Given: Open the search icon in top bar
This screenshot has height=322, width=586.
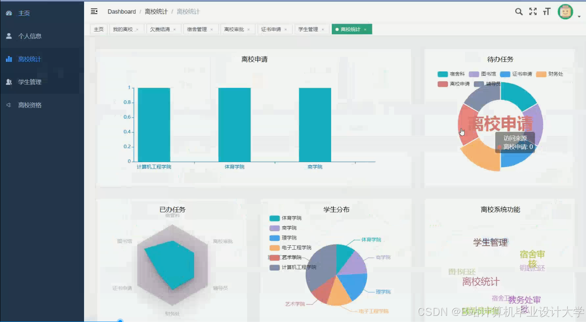Looking at the screenshot, I should [x=519, y=12].
